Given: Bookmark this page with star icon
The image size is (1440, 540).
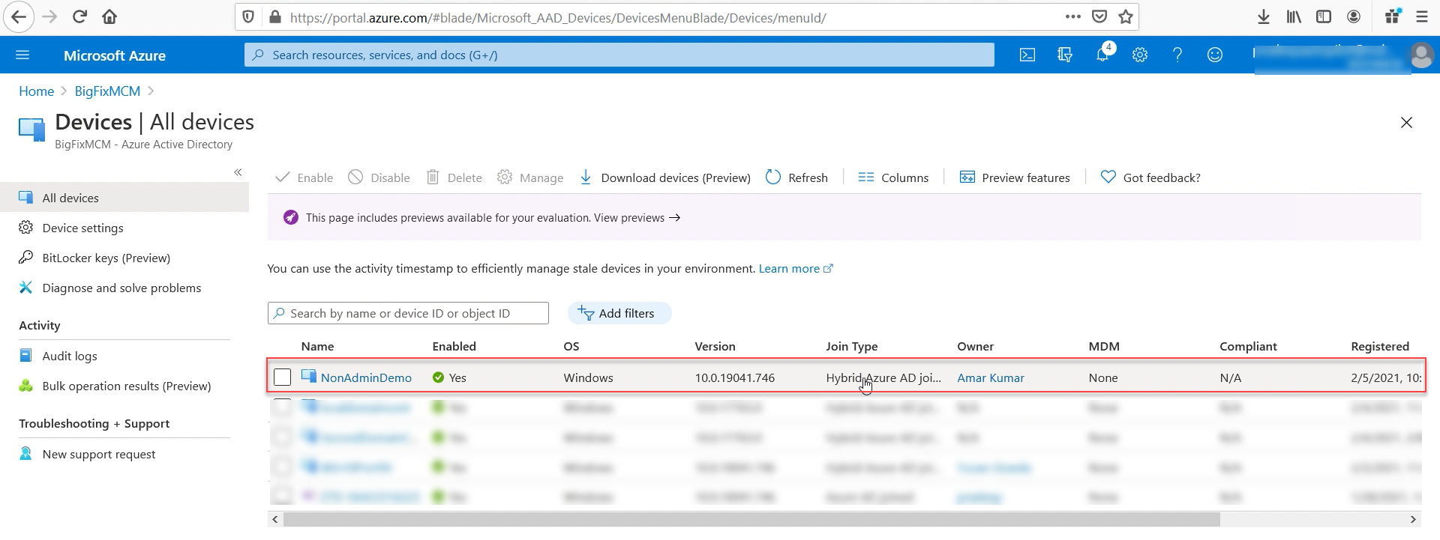Looking at the screenshot, I should click(1125, 16).
